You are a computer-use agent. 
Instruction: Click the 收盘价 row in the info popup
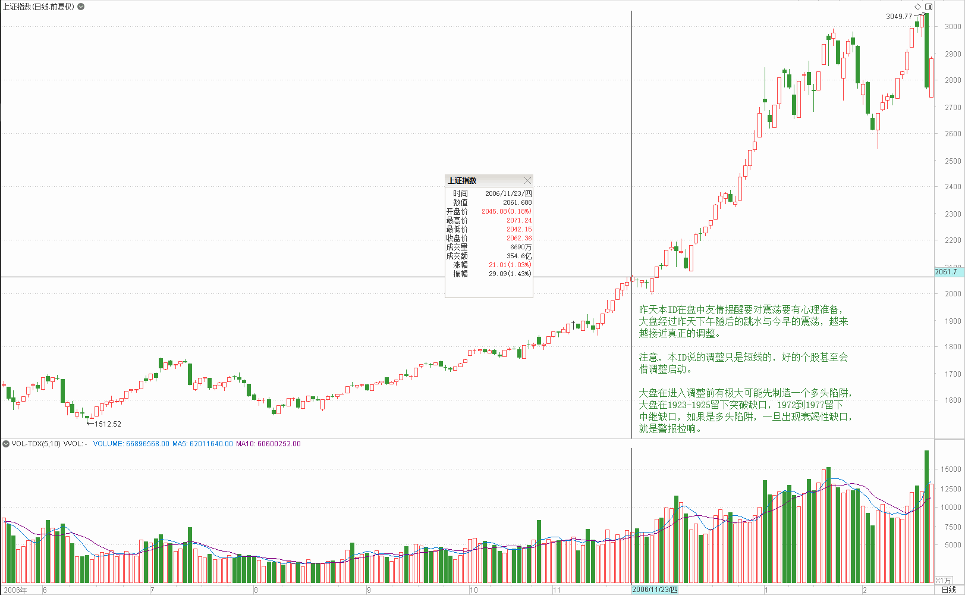tap(489, 238)
